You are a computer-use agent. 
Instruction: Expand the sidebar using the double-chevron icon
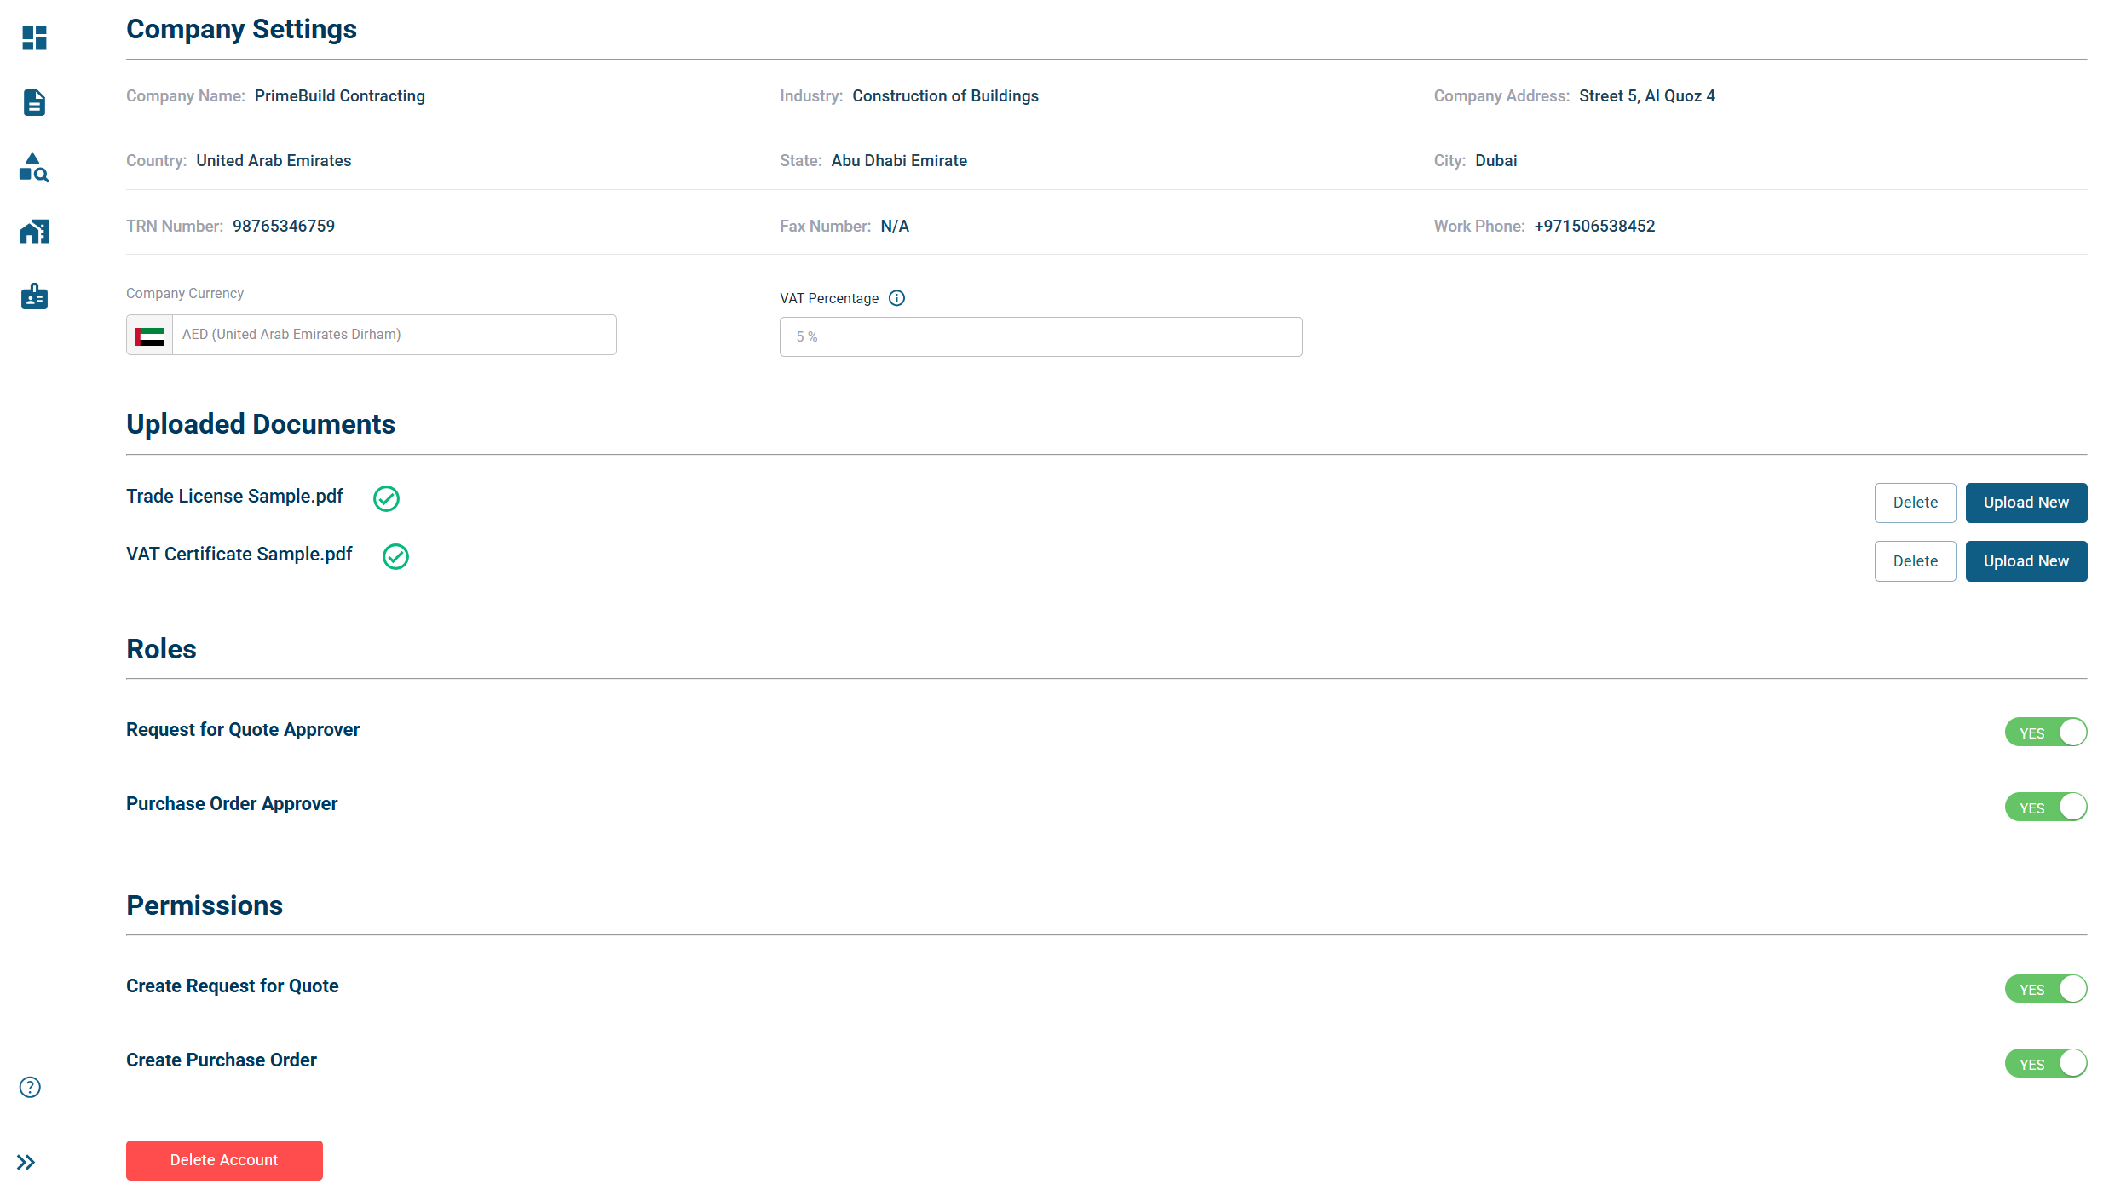[x=26, y=1162]
